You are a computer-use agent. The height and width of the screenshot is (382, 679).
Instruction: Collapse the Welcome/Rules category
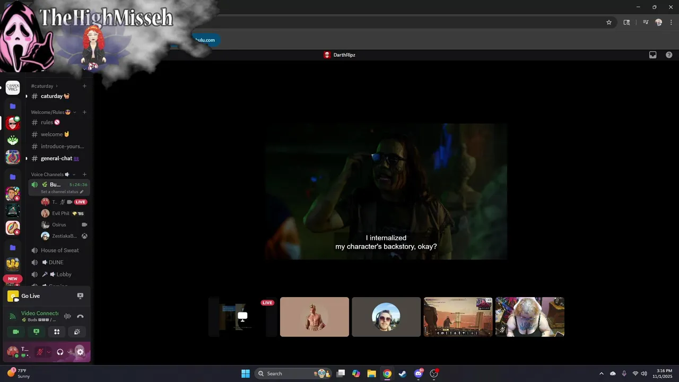pos(54,112)
